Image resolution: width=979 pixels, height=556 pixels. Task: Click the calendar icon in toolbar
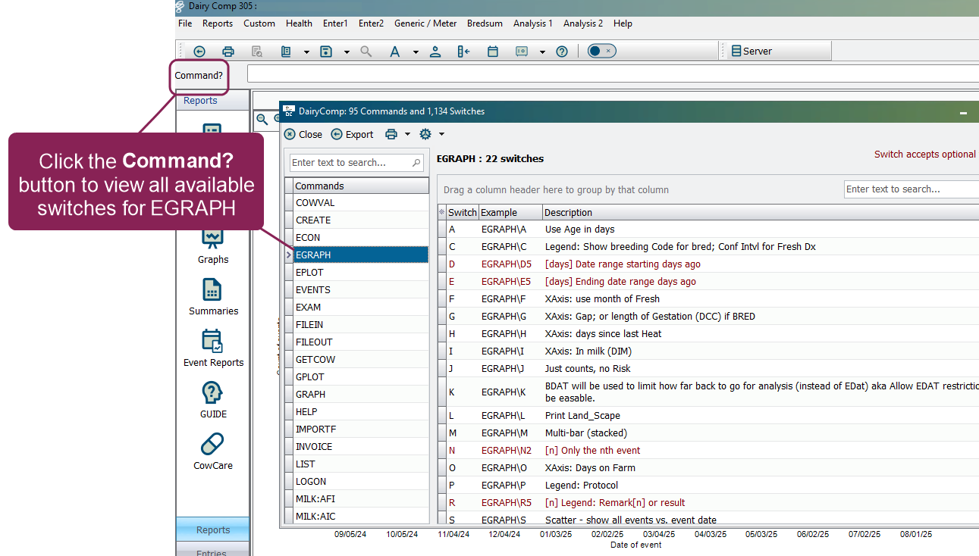492,52
